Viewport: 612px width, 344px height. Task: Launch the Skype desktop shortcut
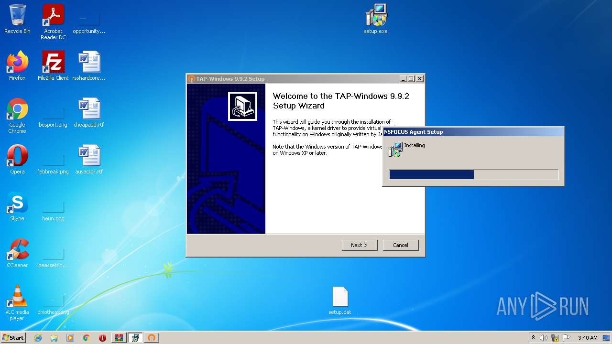pyautogui.click(x=17, y=206)
